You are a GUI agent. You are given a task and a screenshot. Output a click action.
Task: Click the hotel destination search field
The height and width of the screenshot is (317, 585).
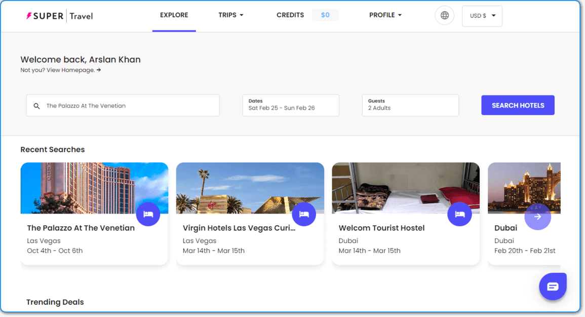coord(123,105)
